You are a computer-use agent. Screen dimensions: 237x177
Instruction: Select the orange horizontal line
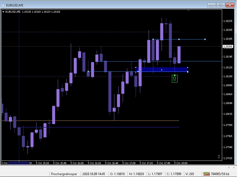click(x=90, y=121)
